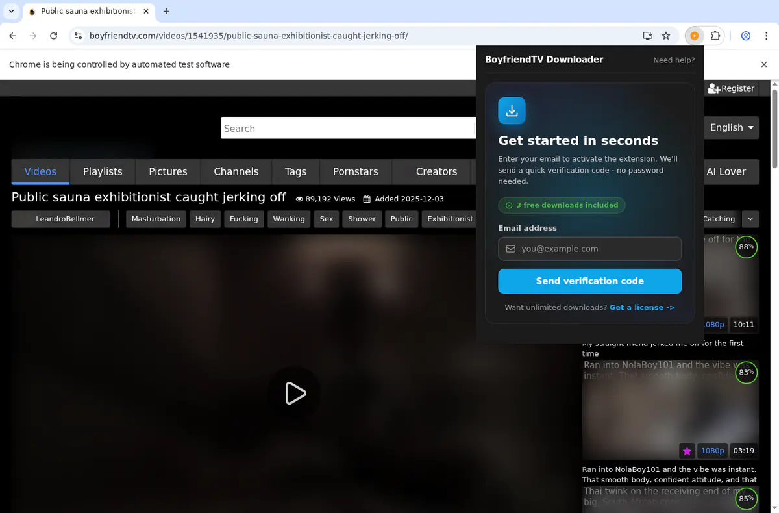
Task: Click the 10:11 duration label
Action: coord(744,324)
